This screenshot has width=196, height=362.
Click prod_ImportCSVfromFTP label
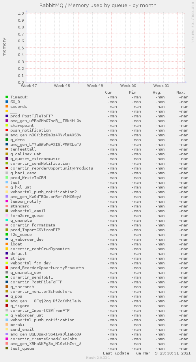click(35, 230)
